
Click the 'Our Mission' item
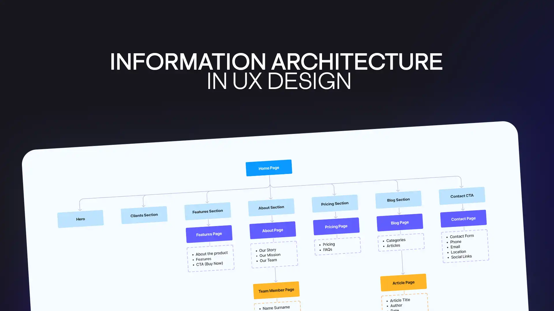[270, 255]
